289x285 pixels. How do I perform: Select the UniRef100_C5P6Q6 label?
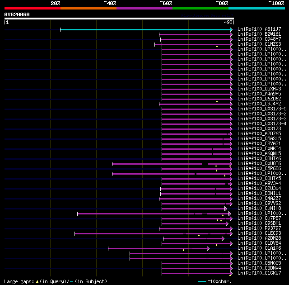259,169
